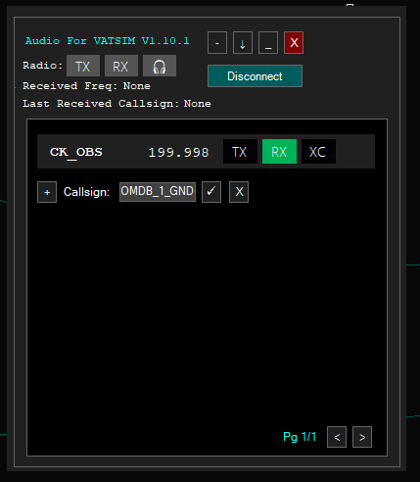The width and height of the screenshot is (420, 482).
Task: Toggle RX on CK_OBS station
Action: [x=279, y=152]
